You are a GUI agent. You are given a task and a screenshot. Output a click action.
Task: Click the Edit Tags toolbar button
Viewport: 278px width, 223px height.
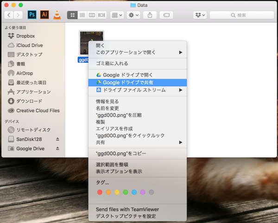point(166,15)
